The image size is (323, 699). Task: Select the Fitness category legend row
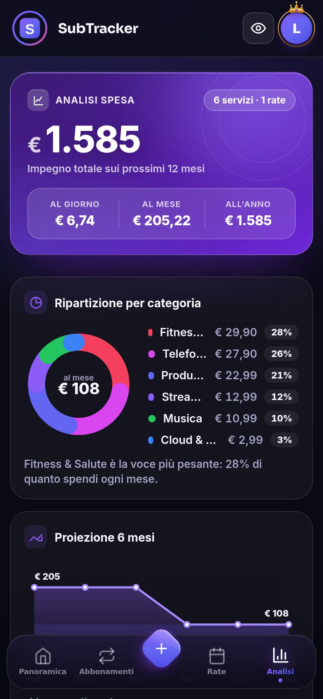point(223,332)
